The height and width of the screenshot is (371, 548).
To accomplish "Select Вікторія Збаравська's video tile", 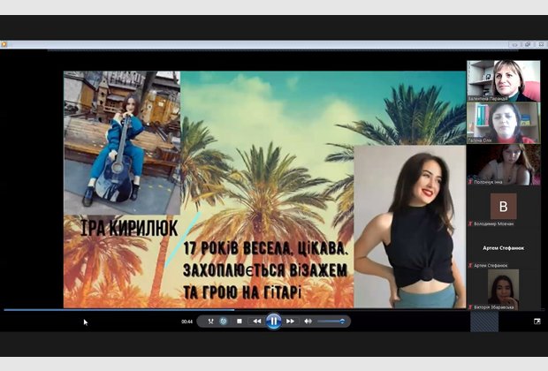I will (503, 288).
